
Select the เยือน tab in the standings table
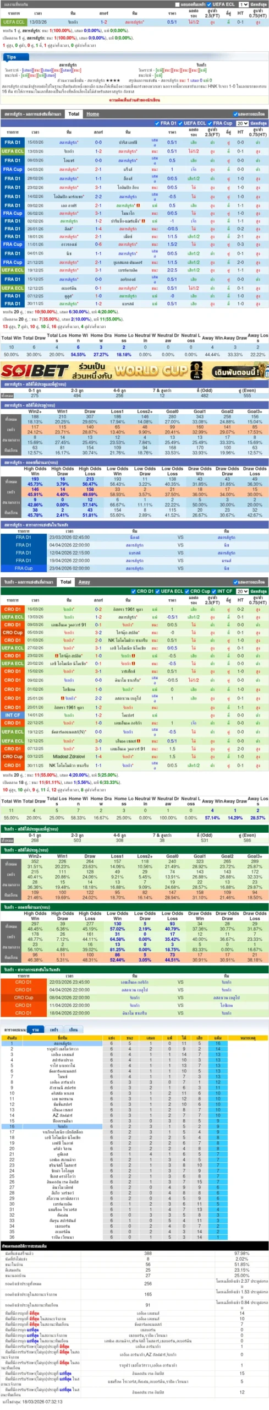tap(74, 1029)
